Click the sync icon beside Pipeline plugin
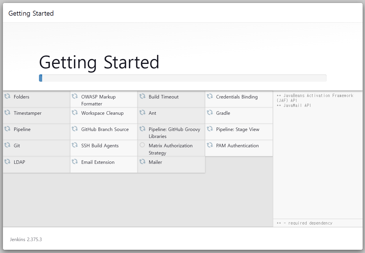365x253 pixels. point(7,129)
